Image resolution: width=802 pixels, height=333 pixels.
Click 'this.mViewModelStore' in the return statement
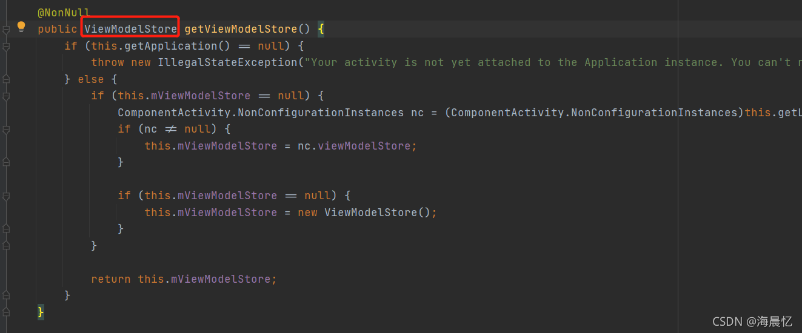204,279
